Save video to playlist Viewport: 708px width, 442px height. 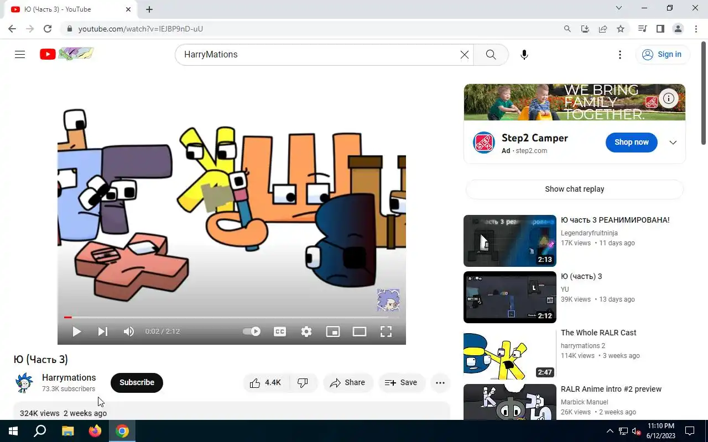point(402,382)
